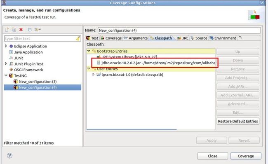Click the Add JARs button
Viewport: 268px width, 164px height.
coord(238,87)
